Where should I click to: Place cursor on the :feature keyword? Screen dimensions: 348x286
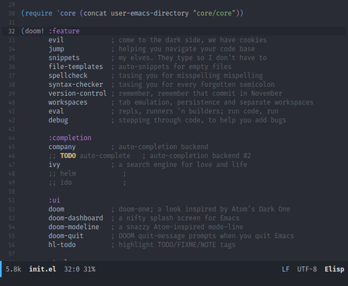(64, 31)
